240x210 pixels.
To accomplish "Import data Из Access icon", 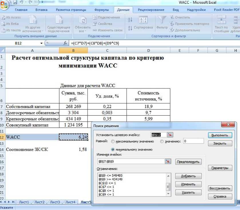I will 3,17.
